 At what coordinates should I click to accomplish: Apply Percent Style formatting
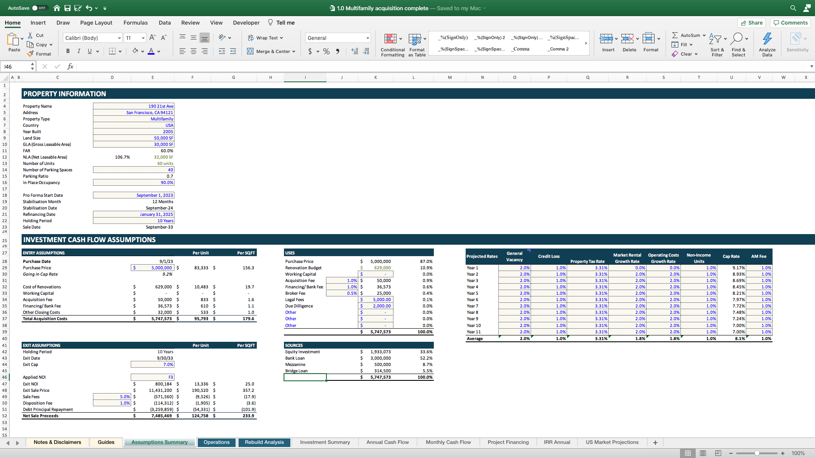point(326,51)
